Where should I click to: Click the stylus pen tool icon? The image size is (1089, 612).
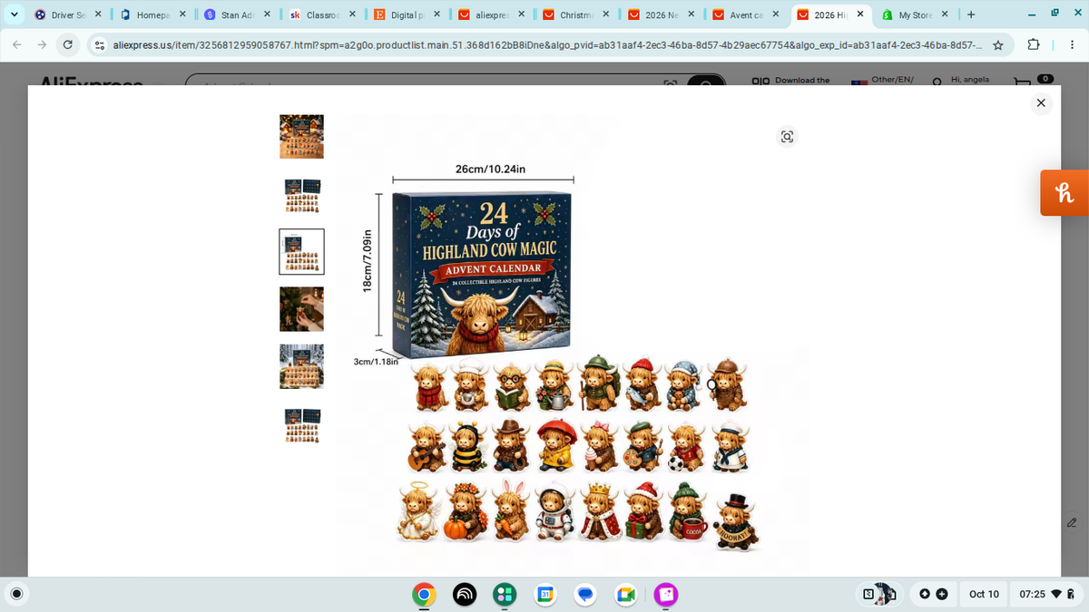1072,523
